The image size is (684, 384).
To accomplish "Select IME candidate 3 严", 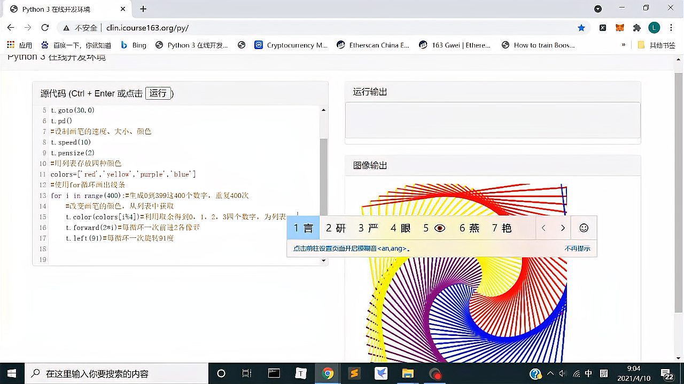I will coord(368,228).
